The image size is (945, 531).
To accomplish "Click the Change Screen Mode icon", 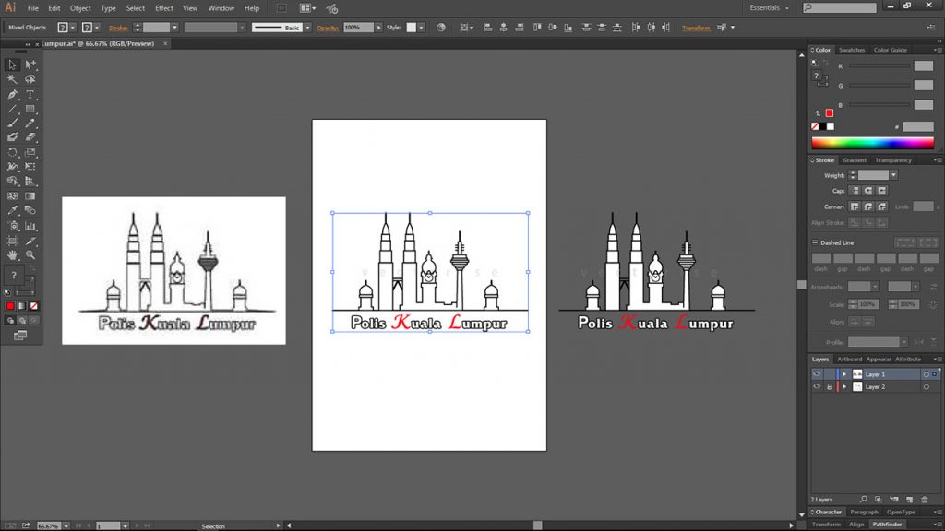I will [20, 336].
